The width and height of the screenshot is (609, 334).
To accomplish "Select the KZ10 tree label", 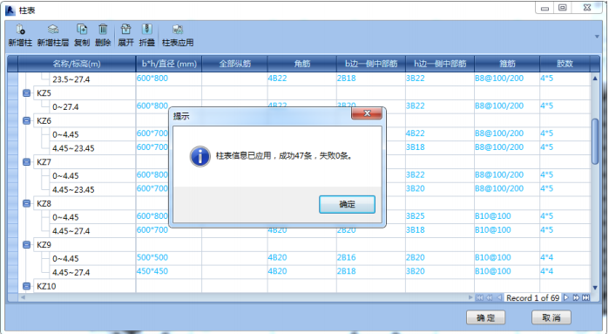I will coord(46,287).
